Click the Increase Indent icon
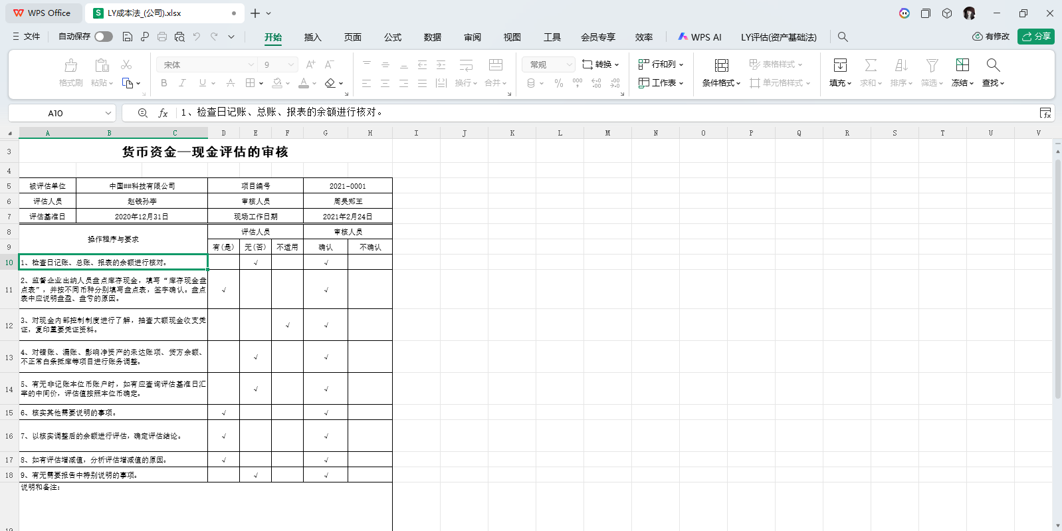Image resolution: width=1062 pixels, height=531 pixels. click(441, 64)
